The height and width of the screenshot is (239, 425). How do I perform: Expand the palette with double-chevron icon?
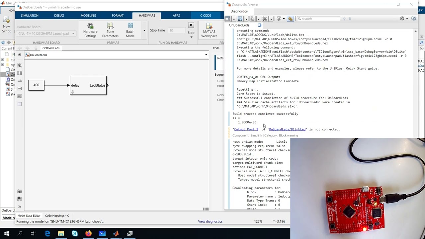point(20,207)
